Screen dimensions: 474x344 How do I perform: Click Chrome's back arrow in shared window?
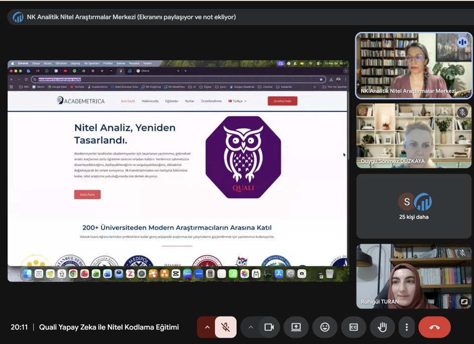12,80
